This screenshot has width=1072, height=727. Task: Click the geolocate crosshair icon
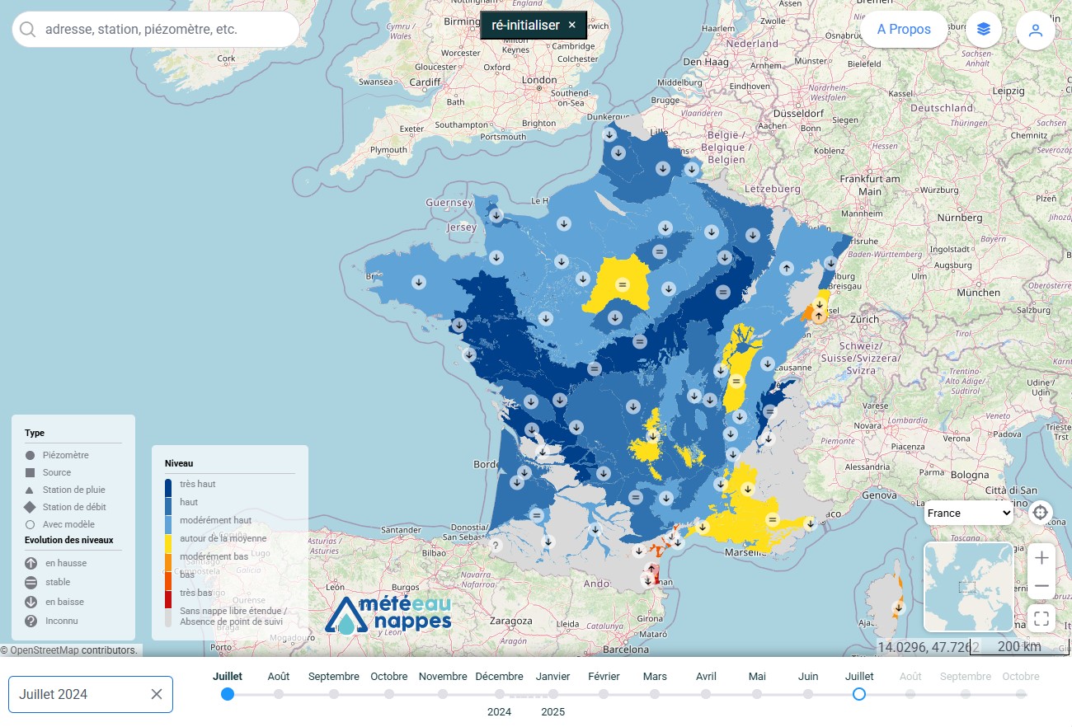pos(1040,512)
